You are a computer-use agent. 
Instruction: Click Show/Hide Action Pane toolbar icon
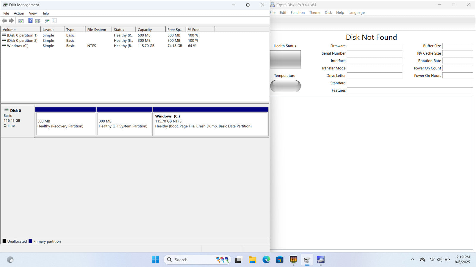pyautogui.click(x=38, y=21)
